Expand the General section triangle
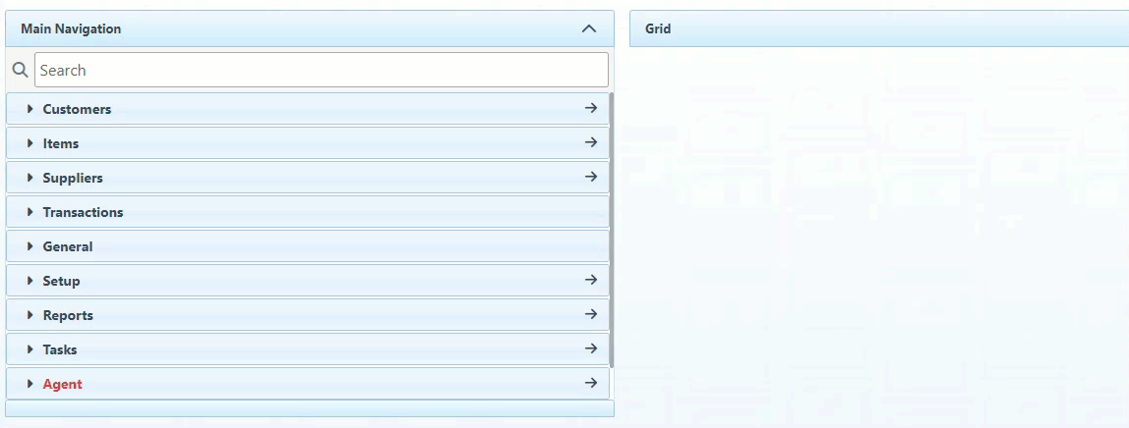1129x428 pixels. pos(30,246)
